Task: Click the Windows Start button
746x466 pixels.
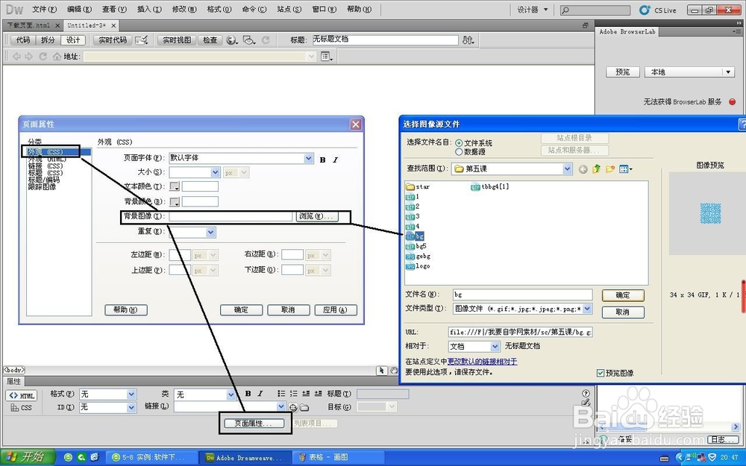Action: coord(28,458)
